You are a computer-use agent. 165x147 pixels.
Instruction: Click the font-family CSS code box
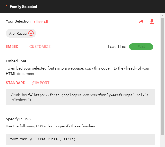tap(80, 139)
